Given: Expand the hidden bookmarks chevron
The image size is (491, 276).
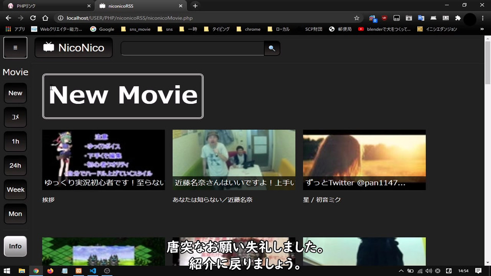Looking at the screenshot, I should [482, 29].
